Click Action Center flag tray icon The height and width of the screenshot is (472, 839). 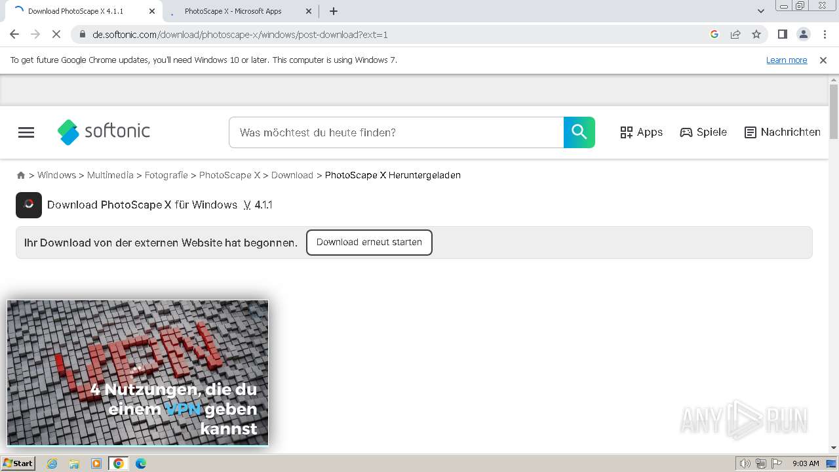[x=777, y=463]
